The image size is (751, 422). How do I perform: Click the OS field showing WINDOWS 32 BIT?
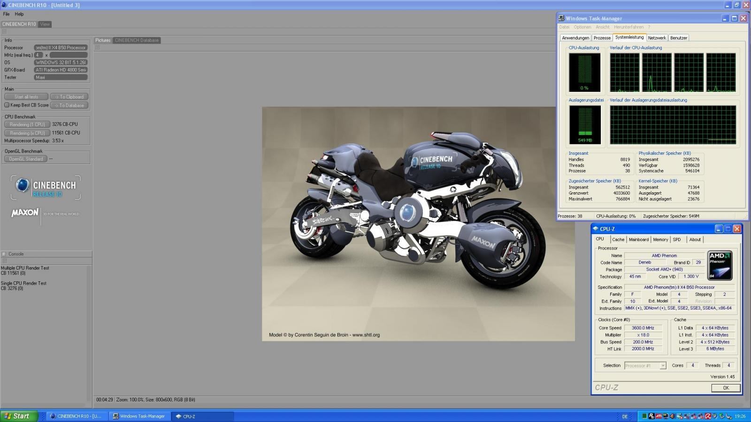click(61, 62)
